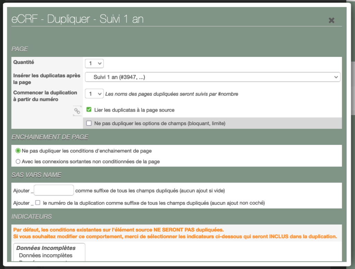Click the PAGE section heading
Image resolution: width=355 pixels, height=269 pixels.
[x=20, y=49]
